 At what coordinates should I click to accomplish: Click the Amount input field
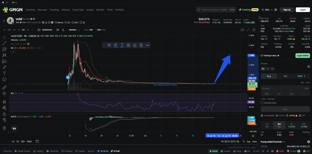285,88
